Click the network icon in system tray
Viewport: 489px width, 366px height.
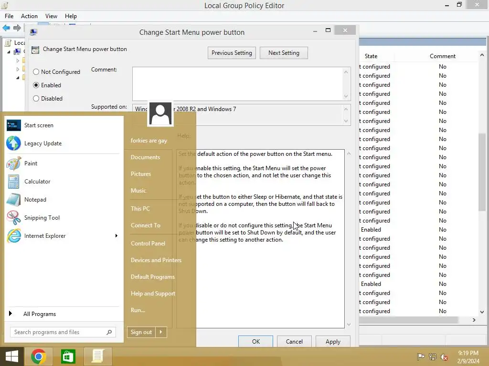(x=433, y=356)
